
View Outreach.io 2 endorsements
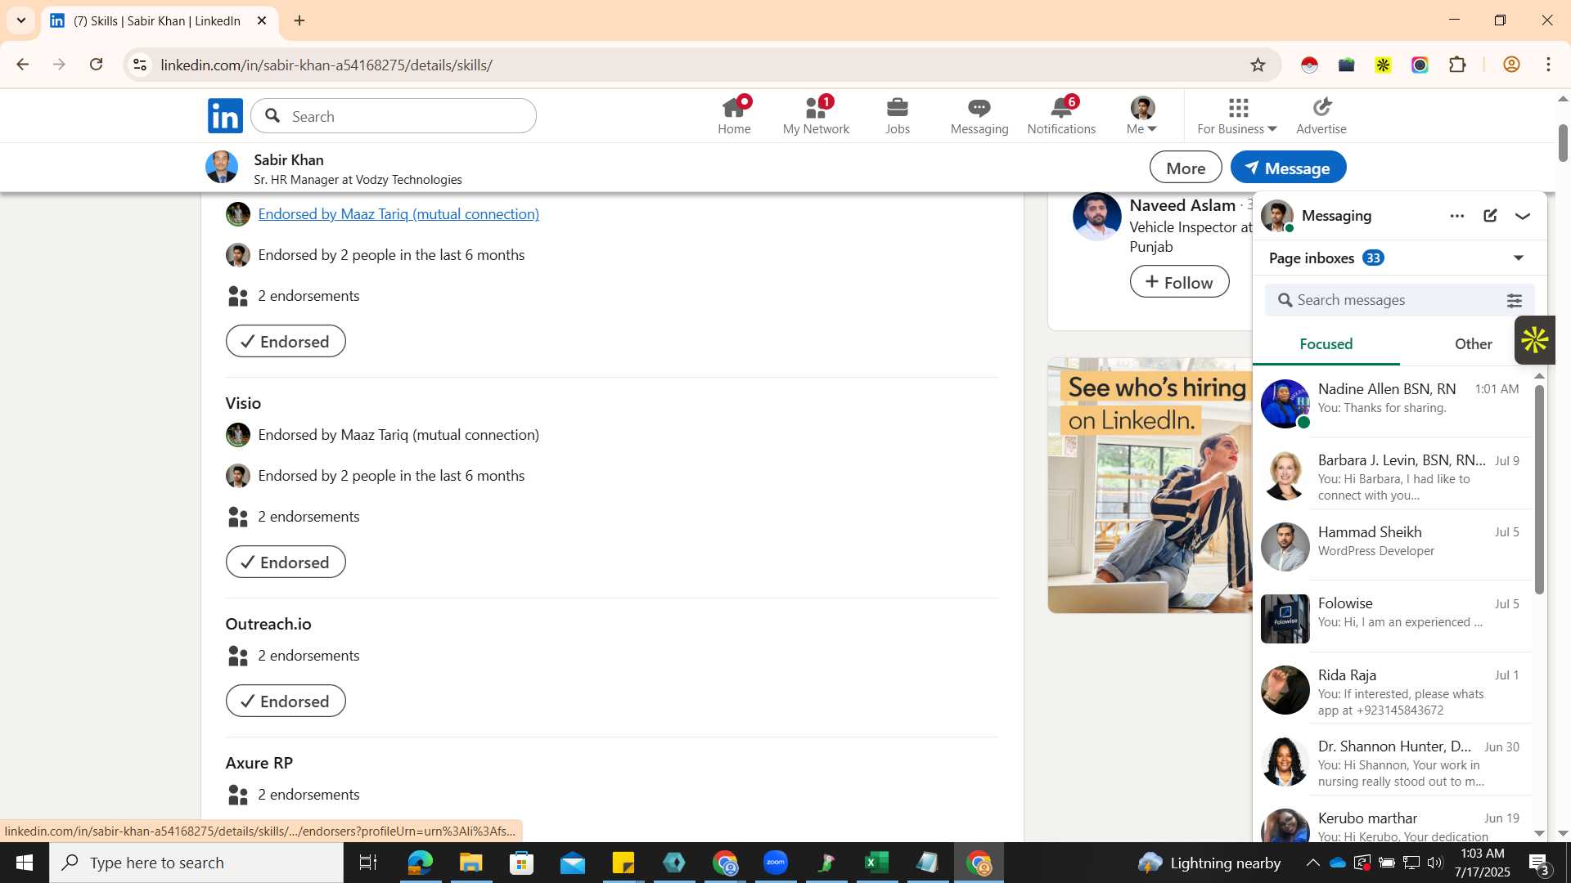pyautogui.click(x=308, y=656)
